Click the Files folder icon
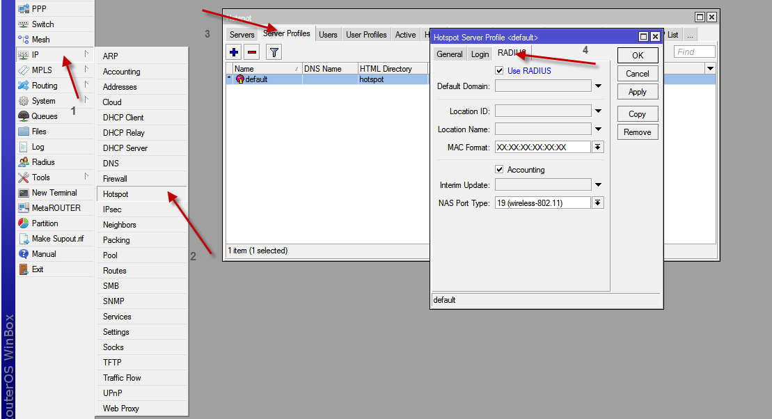The width and height of the screenshot is (772, 419). point(23,131)
